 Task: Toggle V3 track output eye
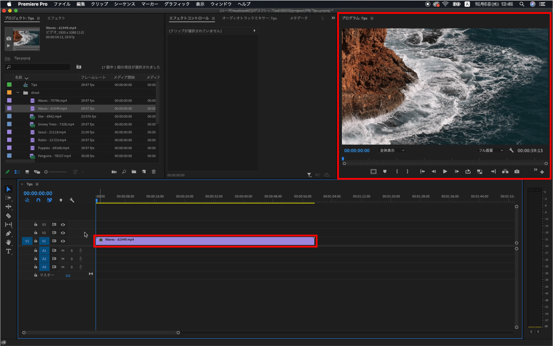[63, 225]
